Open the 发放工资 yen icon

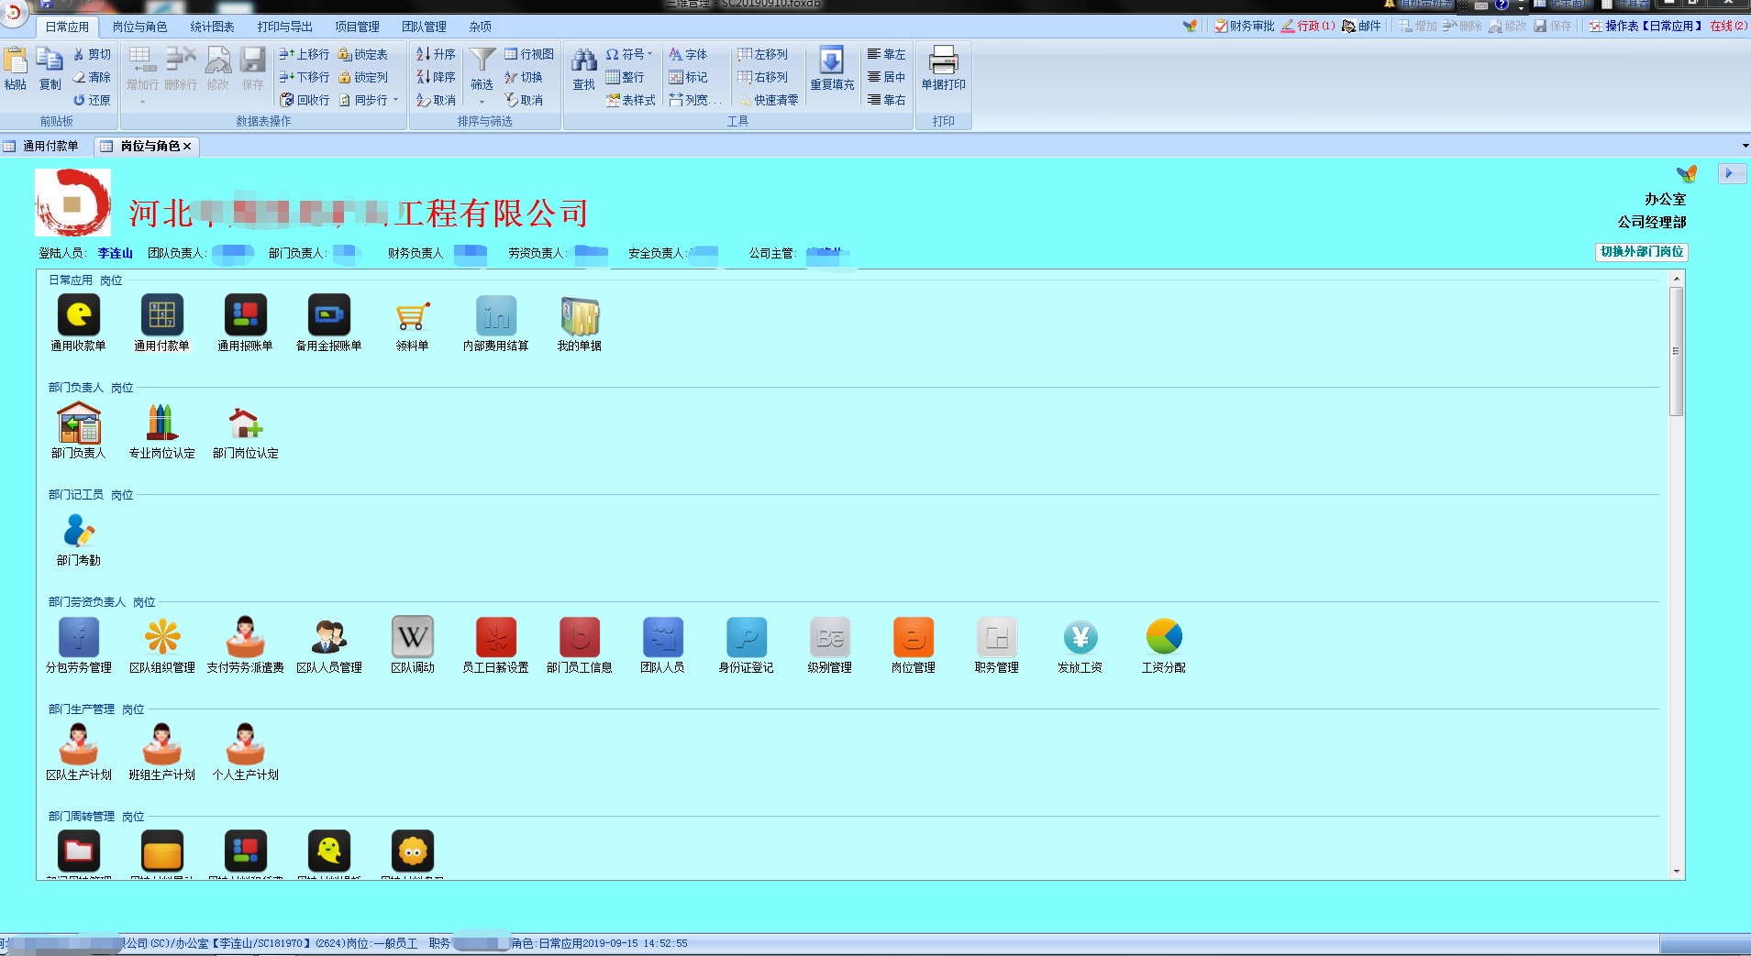(1080, 638)
